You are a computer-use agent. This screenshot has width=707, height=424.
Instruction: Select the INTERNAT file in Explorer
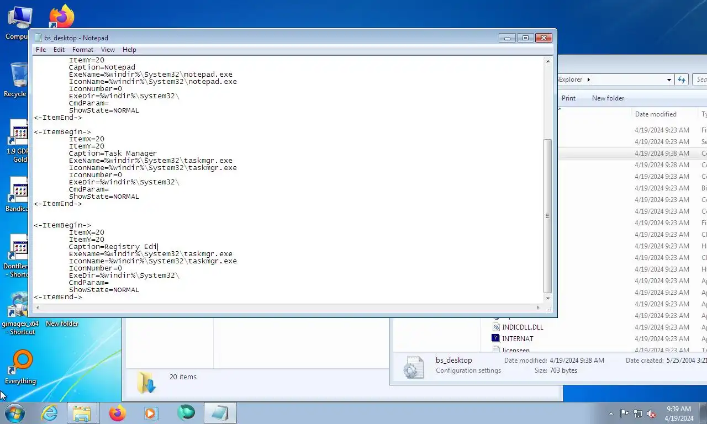click(x=518, y=339)
